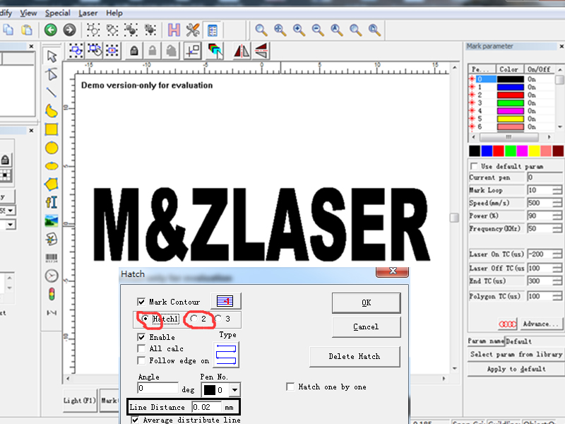Click the horizontal mirror icon
The width and height of the screenshot is (565, 424).
click(242, 51)
